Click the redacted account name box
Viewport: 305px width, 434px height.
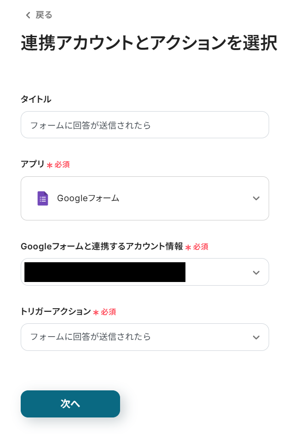pos(105,272)
